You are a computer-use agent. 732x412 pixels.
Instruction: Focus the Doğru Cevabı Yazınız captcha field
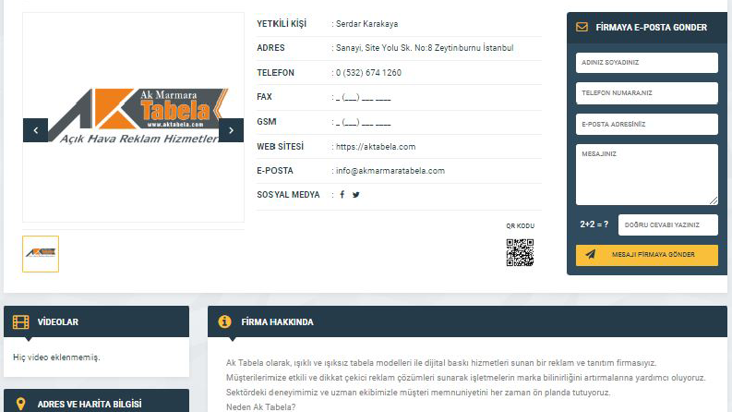(668, 224)
